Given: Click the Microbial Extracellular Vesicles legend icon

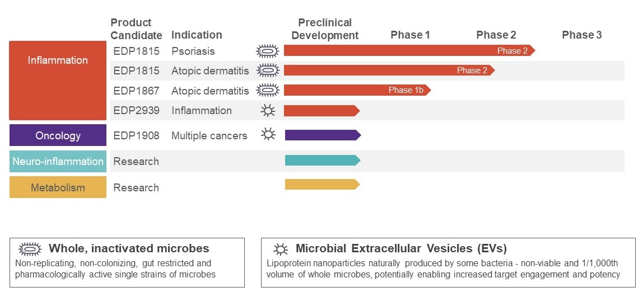Looking at the screenshot, I should point(280,249).
